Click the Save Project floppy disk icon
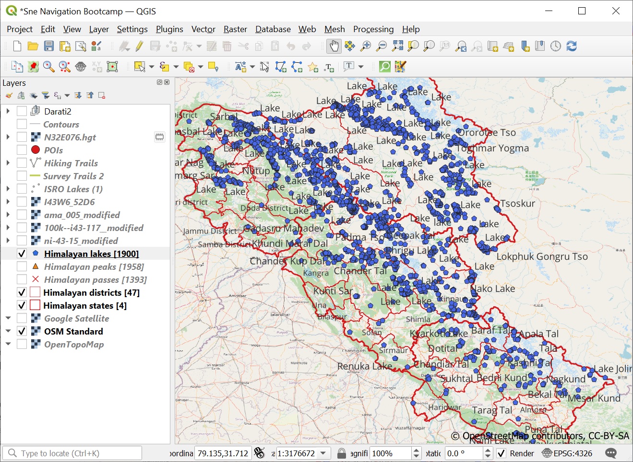633x462 pixels. [x=49, y=46]
